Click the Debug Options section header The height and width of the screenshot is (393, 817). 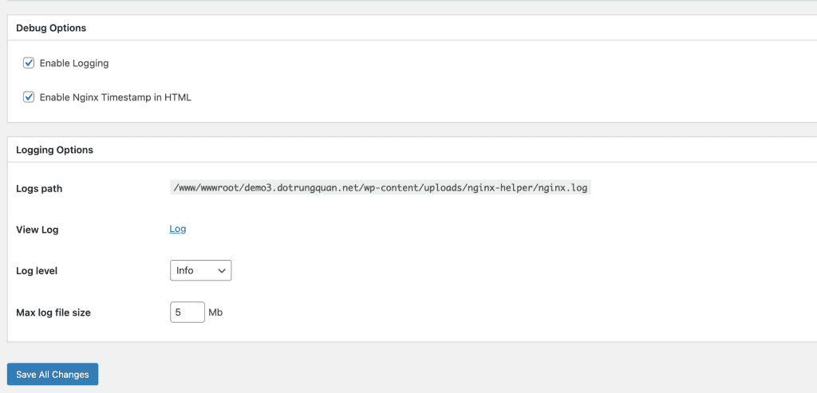(51, 28)
